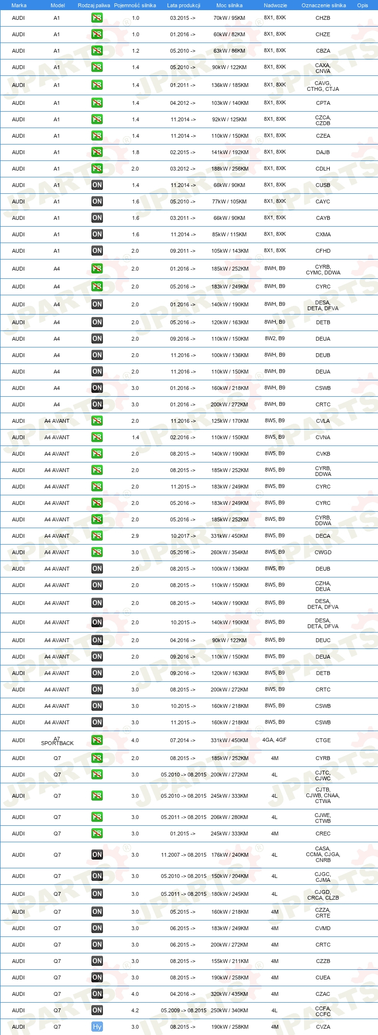Click the diesel ON icon in the Q7 CZAC row
The width and height of the screenshot is (378, 1035).
[x=97, y=994]
